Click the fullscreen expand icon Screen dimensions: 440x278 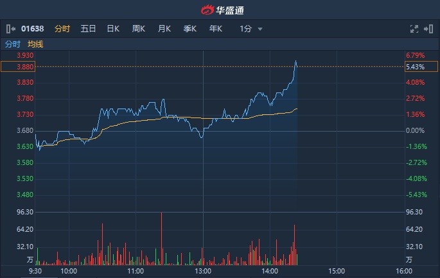click(x=414, y=29)
